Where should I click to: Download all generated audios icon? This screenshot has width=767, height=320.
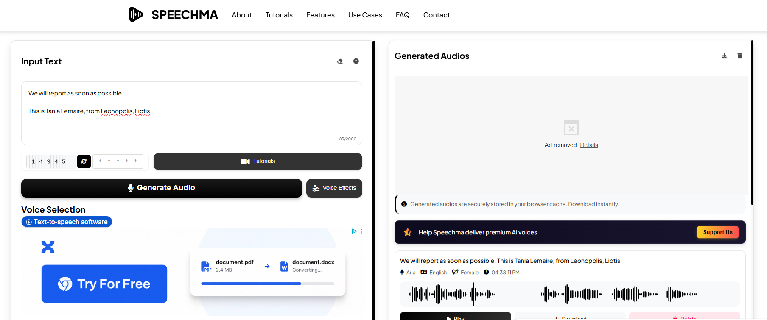tap(724, 56)
